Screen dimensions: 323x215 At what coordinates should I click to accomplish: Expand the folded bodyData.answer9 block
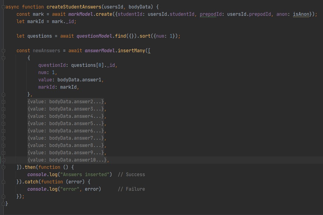pyautogui.click(x=4, y=153)
